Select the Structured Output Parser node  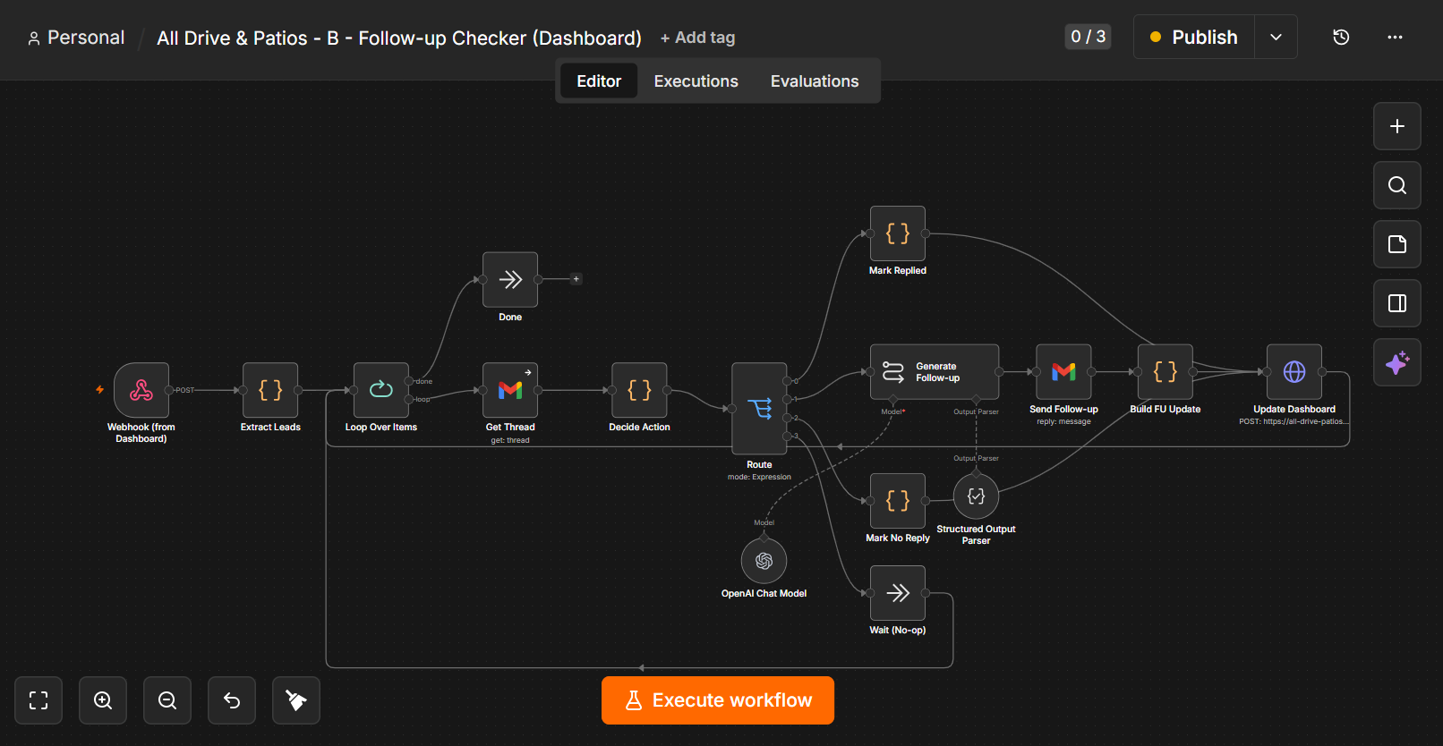[x=976, y=496]
